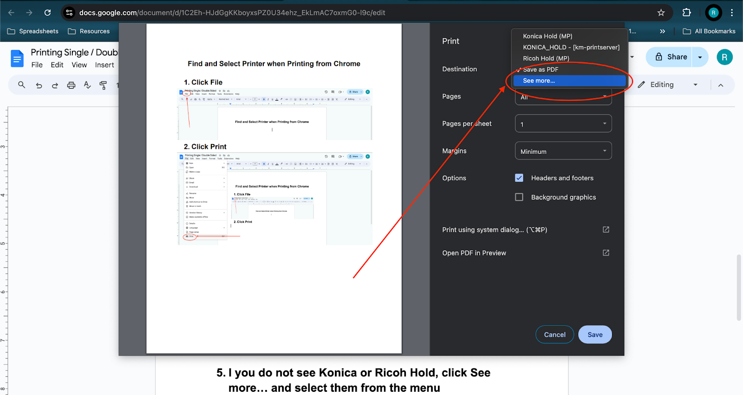This screenshot has width=743, height=395.
Task: Click the browser forward arrow
Action: (29, 13)
